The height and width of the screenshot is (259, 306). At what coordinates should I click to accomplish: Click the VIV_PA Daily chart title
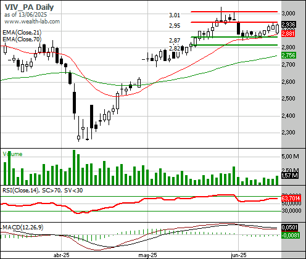click(29, 7)
